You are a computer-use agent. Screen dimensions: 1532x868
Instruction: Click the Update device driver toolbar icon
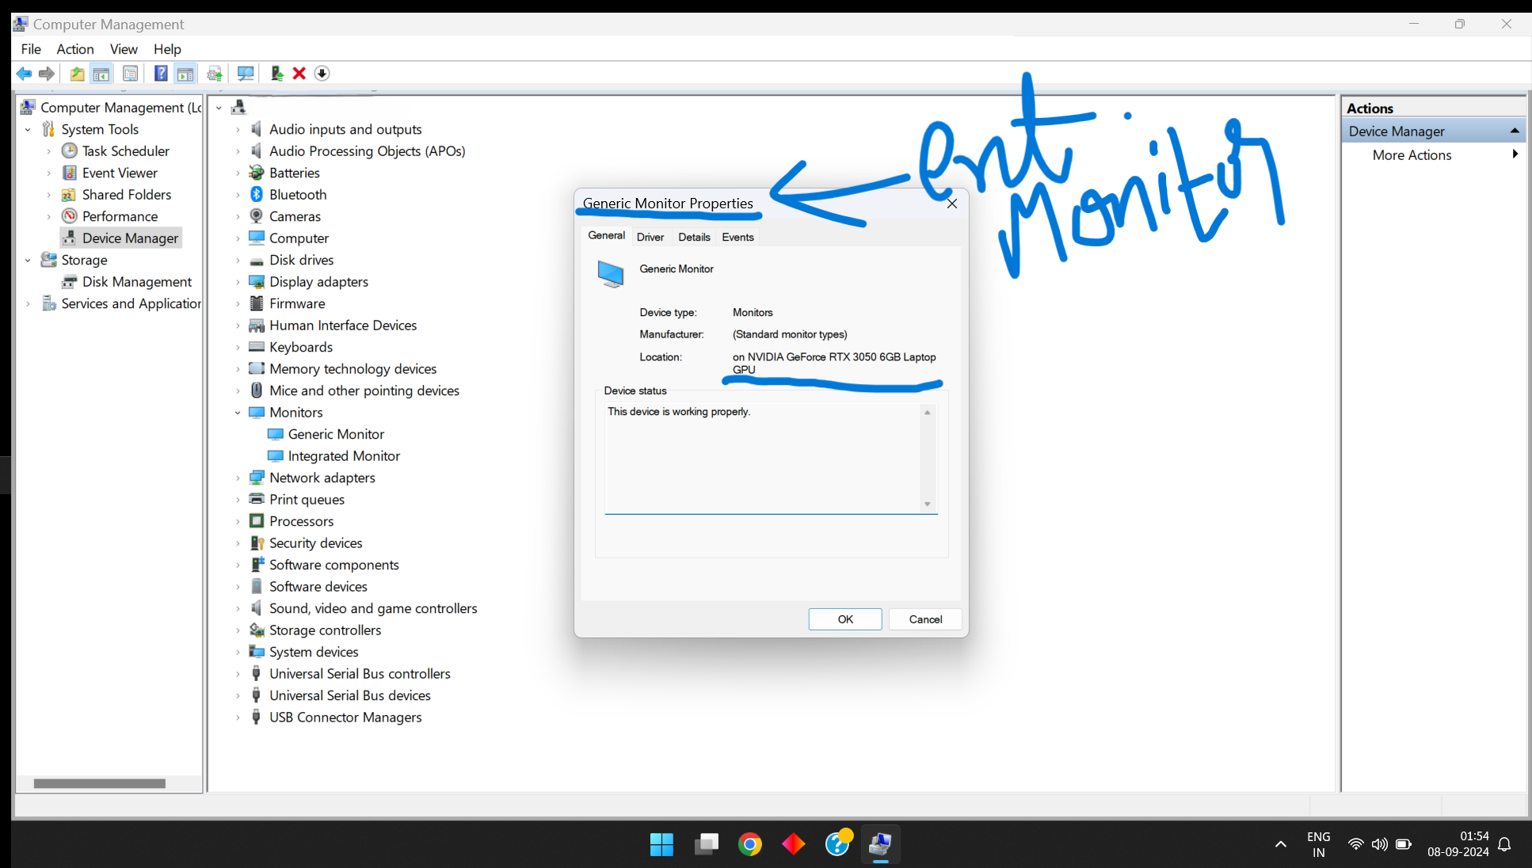coord(215,74)
